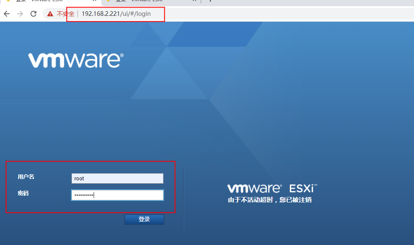Click the 用户名 label
The height and width of the screenshot is (245, 414).
[26, 177]
